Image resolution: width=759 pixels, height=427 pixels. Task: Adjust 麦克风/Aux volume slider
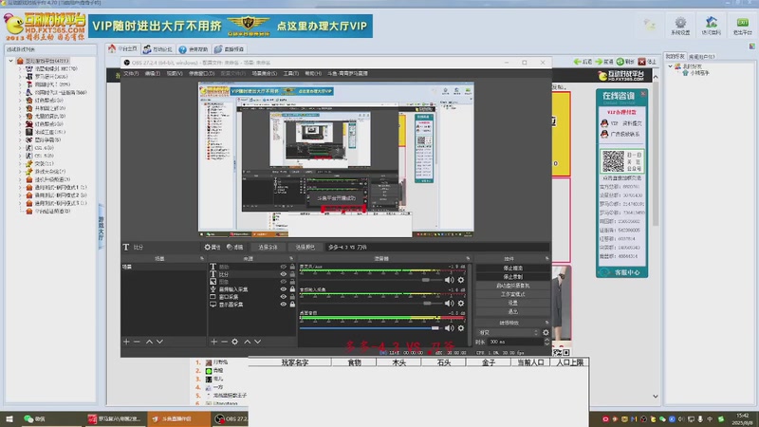369,280
